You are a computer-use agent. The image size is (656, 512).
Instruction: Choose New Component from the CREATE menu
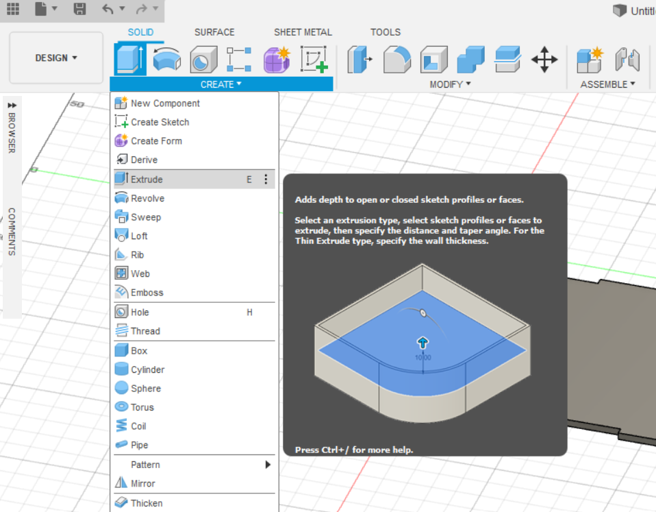pyautogui.click(x=194, y=103)
